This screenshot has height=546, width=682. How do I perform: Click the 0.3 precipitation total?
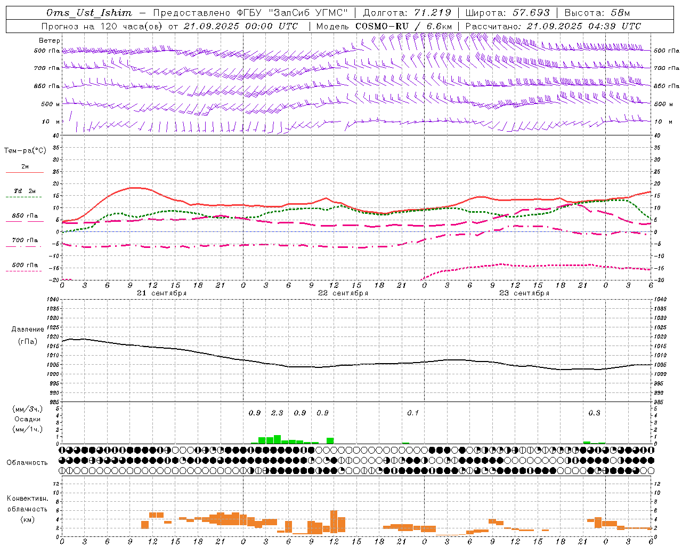[594, 413]
